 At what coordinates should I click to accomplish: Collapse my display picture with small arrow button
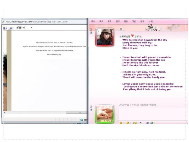(91, 106)
